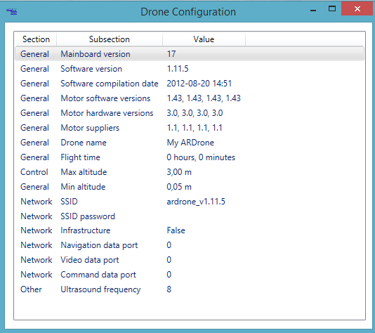Viewport: 375px width, 333px height.
Task: Select the Motor hardware versions row
Action: (x=190, y=113)
